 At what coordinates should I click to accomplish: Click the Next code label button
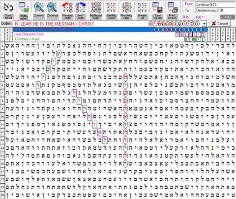[81, 17]
